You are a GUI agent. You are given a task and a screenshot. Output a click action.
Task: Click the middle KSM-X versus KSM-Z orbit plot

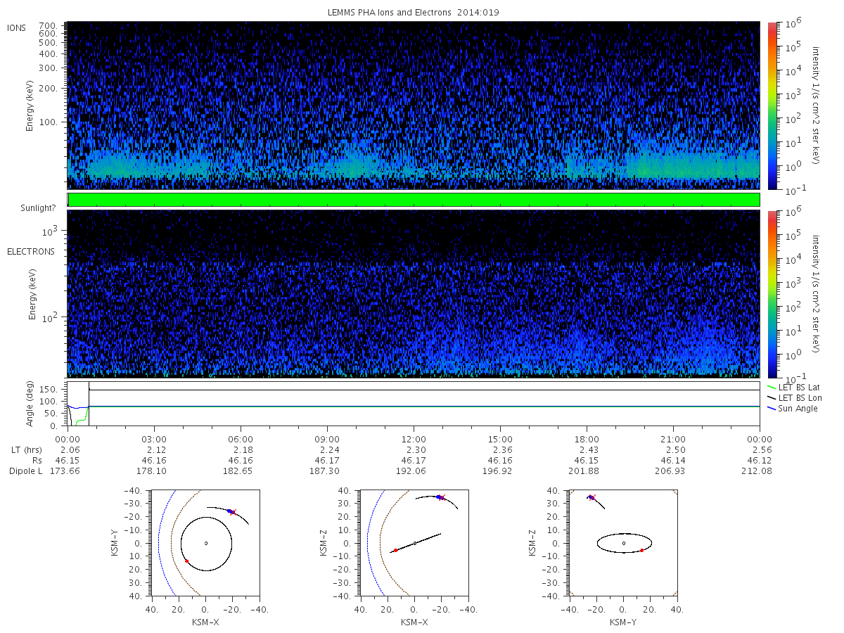point(414,543)
